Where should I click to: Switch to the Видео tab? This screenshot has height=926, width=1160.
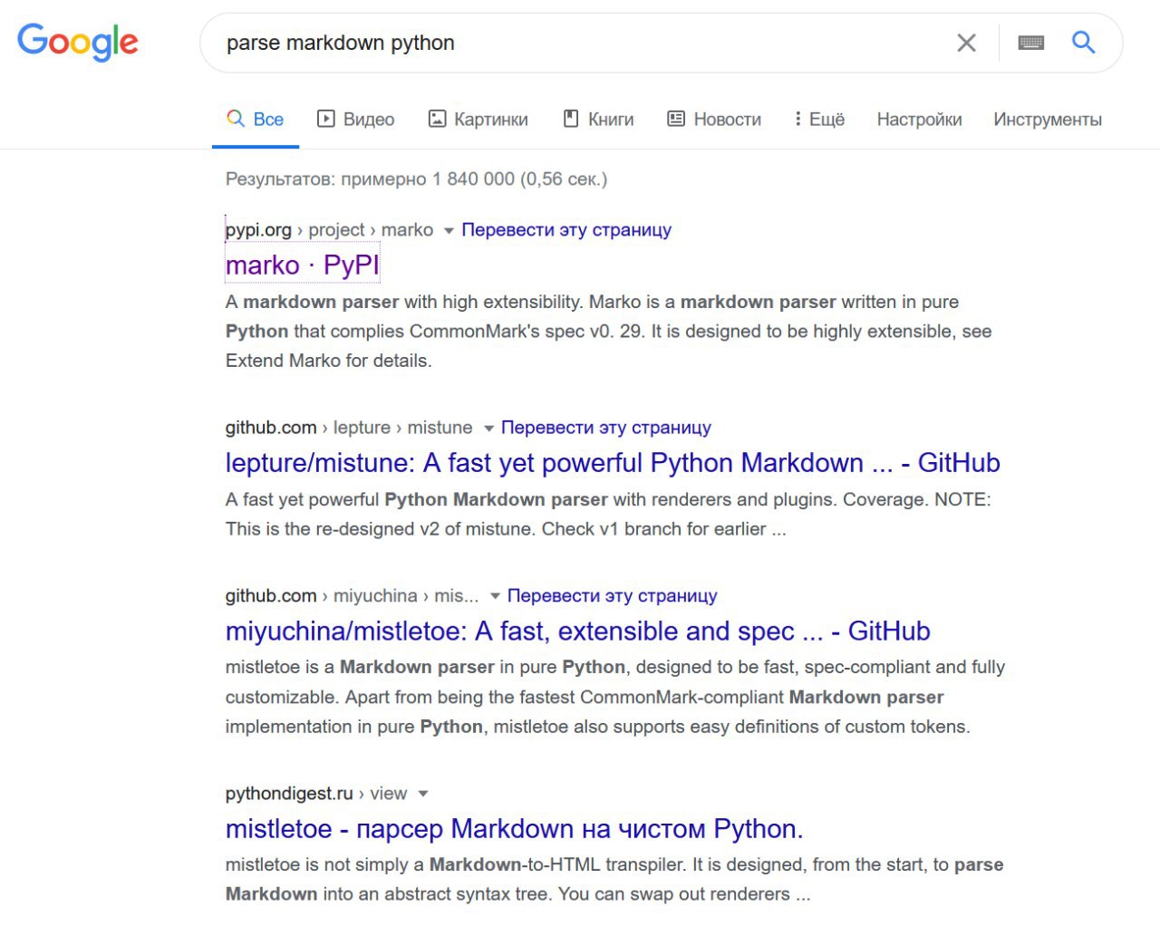pos(355,119)
